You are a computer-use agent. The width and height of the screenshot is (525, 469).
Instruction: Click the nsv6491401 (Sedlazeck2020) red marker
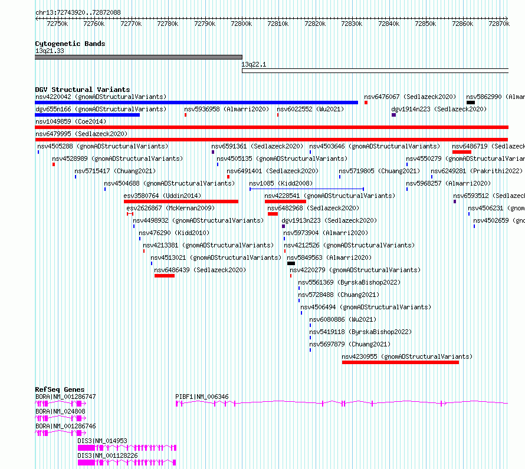pyautogui.click(x=228, y=177)
